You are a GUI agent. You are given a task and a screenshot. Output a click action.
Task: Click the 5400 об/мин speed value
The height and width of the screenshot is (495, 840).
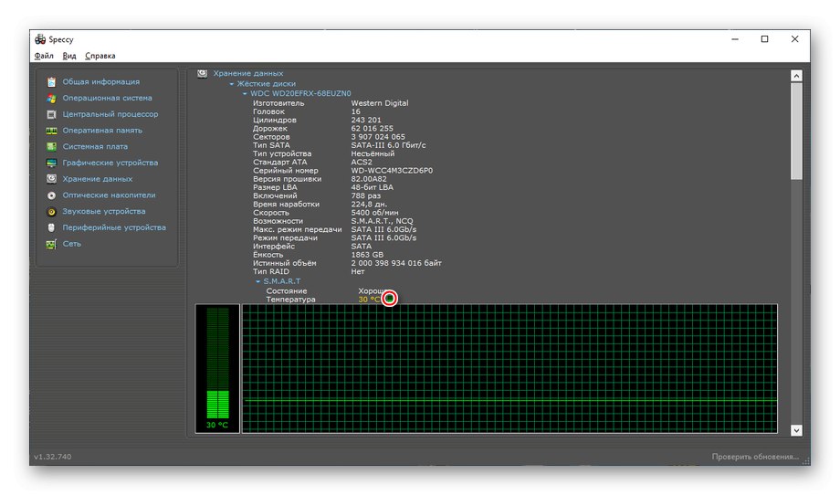pyautogui.click(x=374, y=213)
